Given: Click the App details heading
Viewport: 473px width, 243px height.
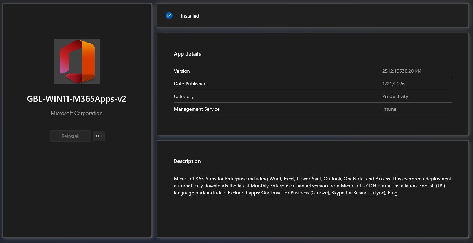Looking at the screenshot, I should point(187,54).
